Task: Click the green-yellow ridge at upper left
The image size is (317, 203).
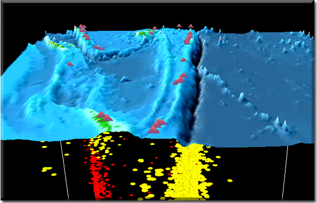Action: point(57,44)
